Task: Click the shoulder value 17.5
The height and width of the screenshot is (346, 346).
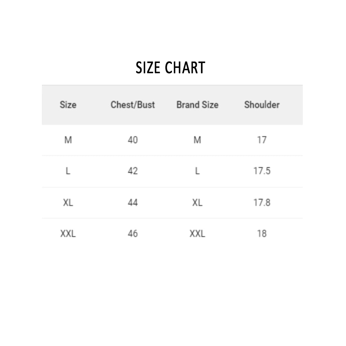Action: click(x=262, y=171)
